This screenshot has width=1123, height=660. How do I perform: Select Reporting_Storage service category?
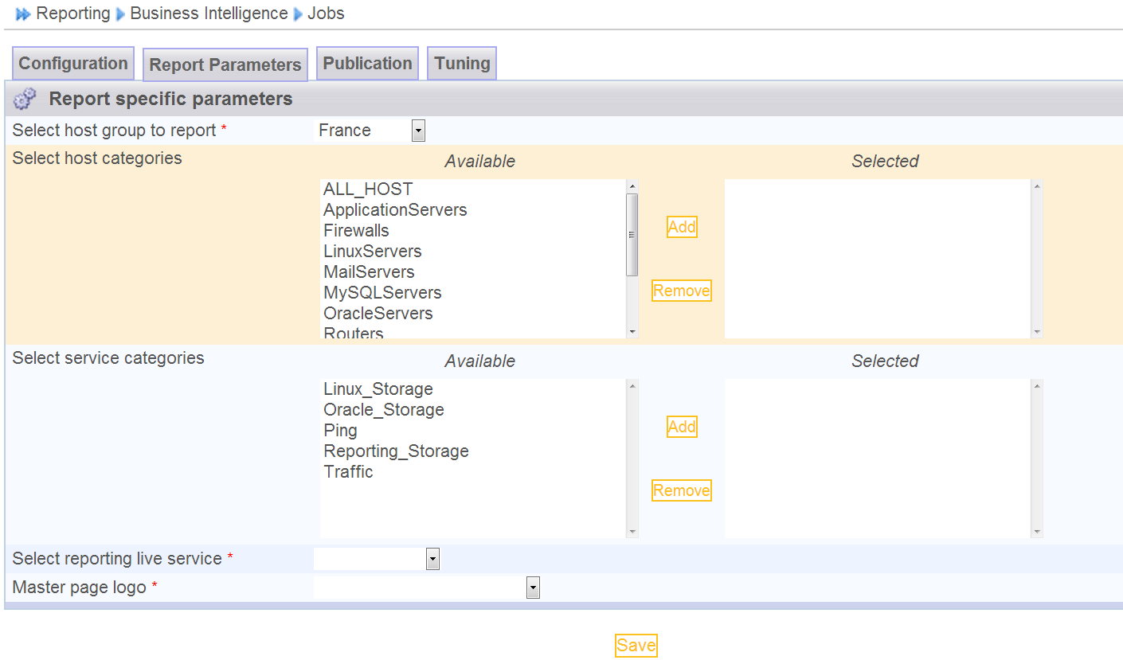click(x=473, y=451)
